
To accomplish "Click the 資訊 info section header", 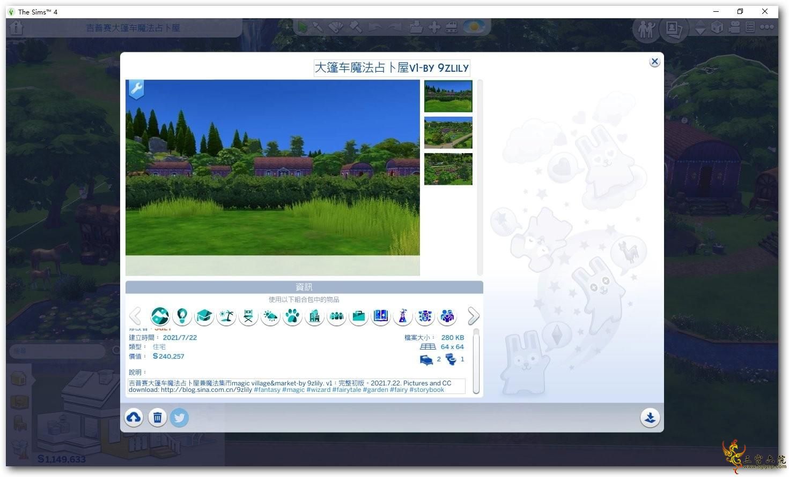I will point(304,287).
